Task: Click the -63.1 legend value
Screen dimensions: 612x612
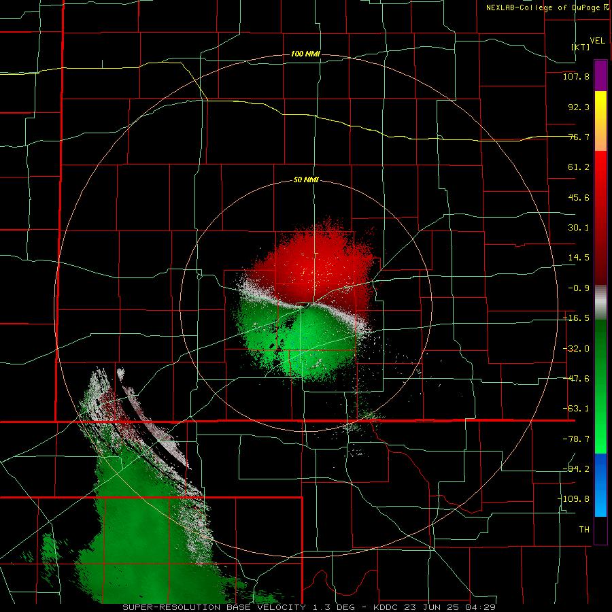Action: click(576, 409)
